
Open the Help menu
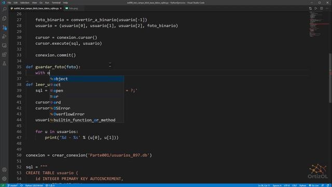pos(65,3)
